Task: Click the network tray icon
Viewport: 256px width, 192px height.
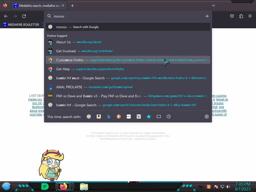Action: pos(222,186)
